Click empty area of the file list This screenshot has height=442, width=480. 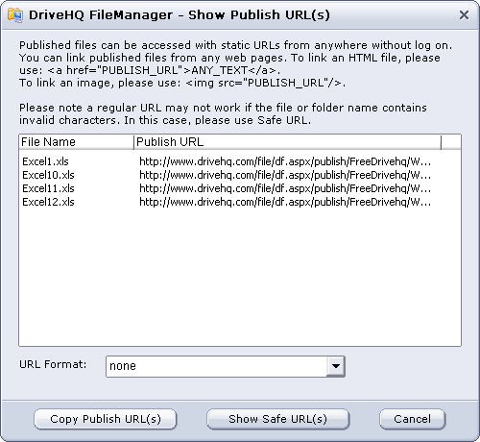click(240, 276)
